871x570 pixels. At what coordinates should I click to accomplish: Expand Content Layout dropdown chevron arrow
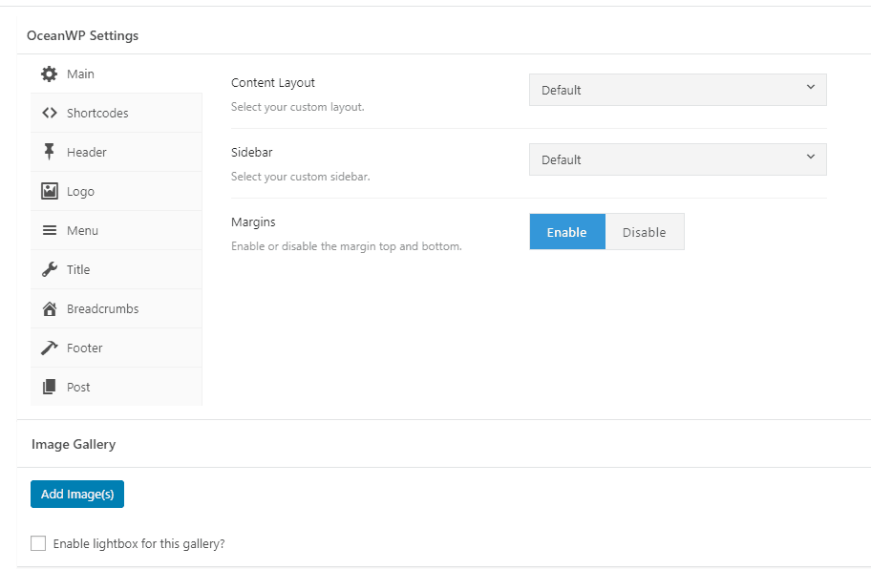(x=811, y=87)
